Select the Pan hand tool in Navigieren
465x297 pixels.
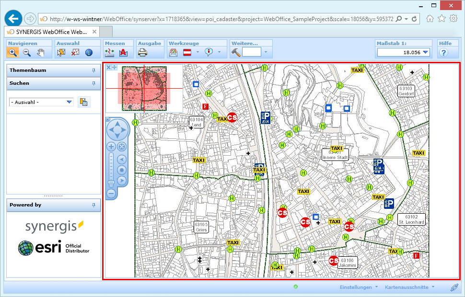click(41, 52)
